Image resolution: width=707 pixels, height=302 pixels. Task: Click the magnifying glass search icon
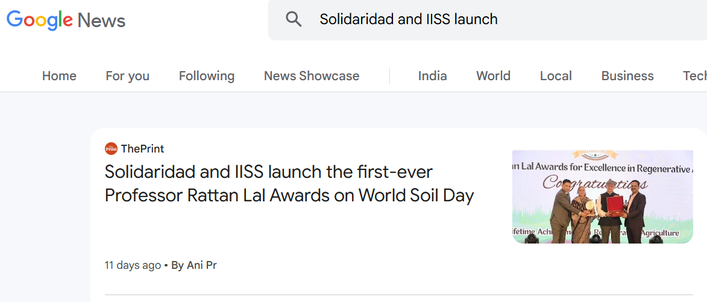pyautogui.click(x=294, y=19)
